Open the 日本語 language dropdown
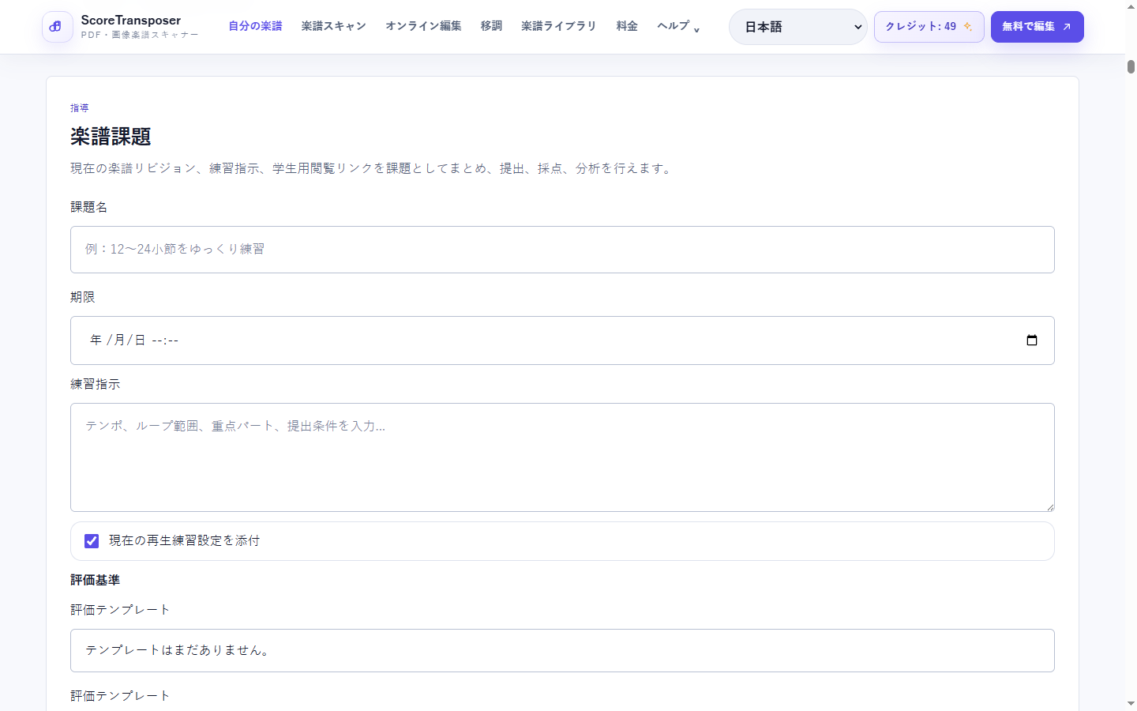The height and width of the screenshot is (711, 1137). [797, 27]
